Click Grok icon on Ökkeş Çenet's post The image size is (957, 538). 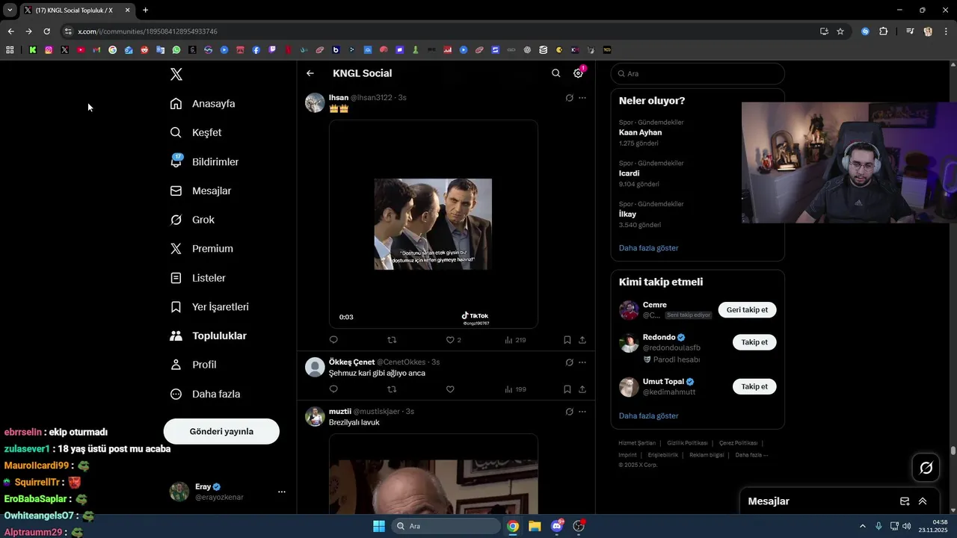pyautogui.click(x=569, y=362)
